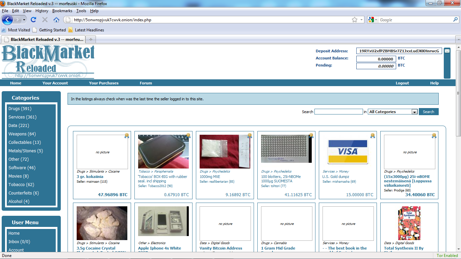
Task: Expand the address bar URL history dropdown
Action: coord(361,20)
